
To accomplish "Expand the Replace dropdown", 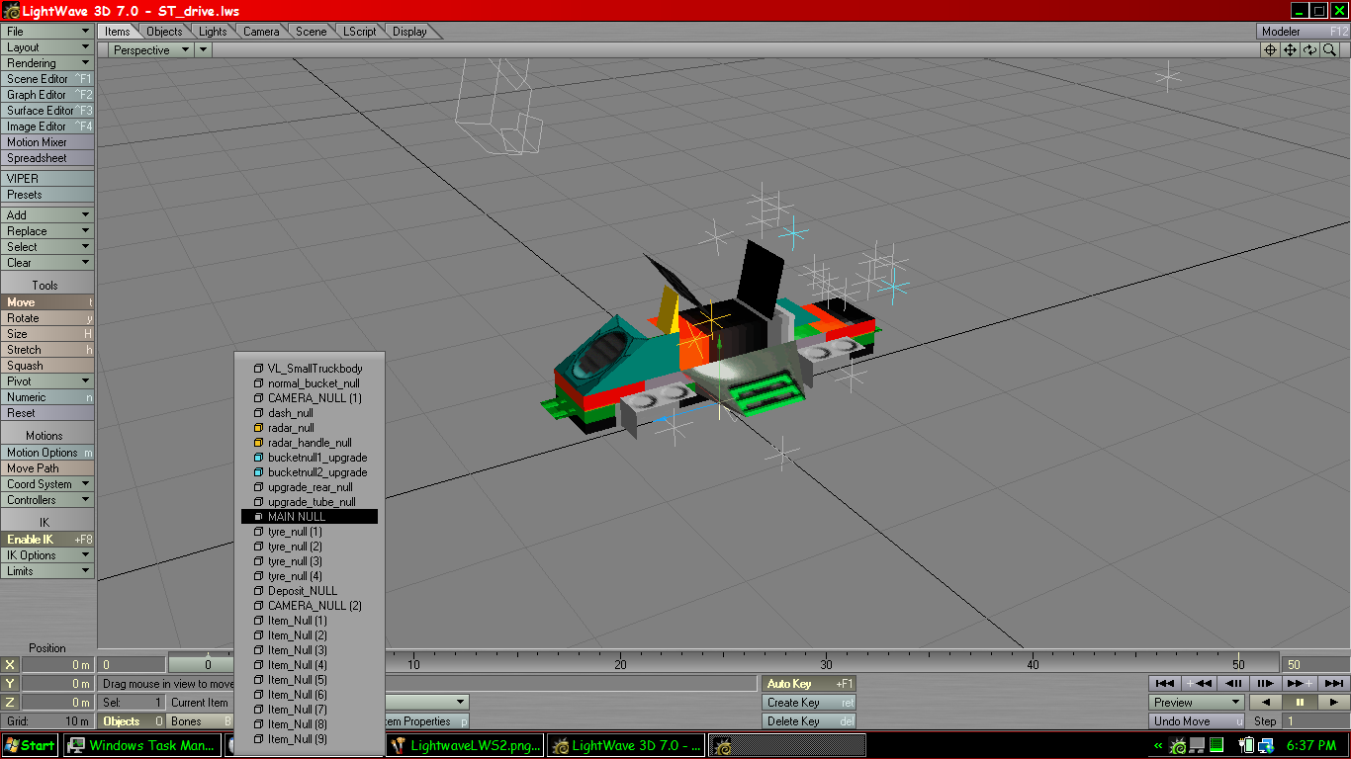I will (x=47, y=231).
